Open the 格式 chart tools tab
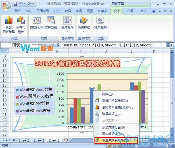 click(x=143, y=11)
